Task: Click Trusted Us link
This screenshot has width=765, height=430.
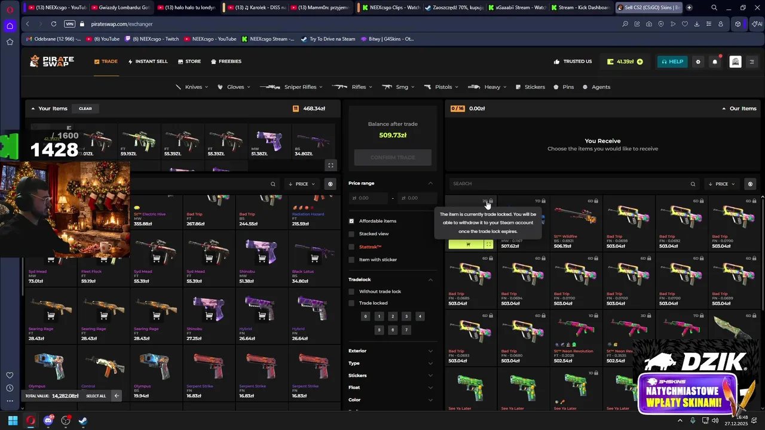Action: 573,62
